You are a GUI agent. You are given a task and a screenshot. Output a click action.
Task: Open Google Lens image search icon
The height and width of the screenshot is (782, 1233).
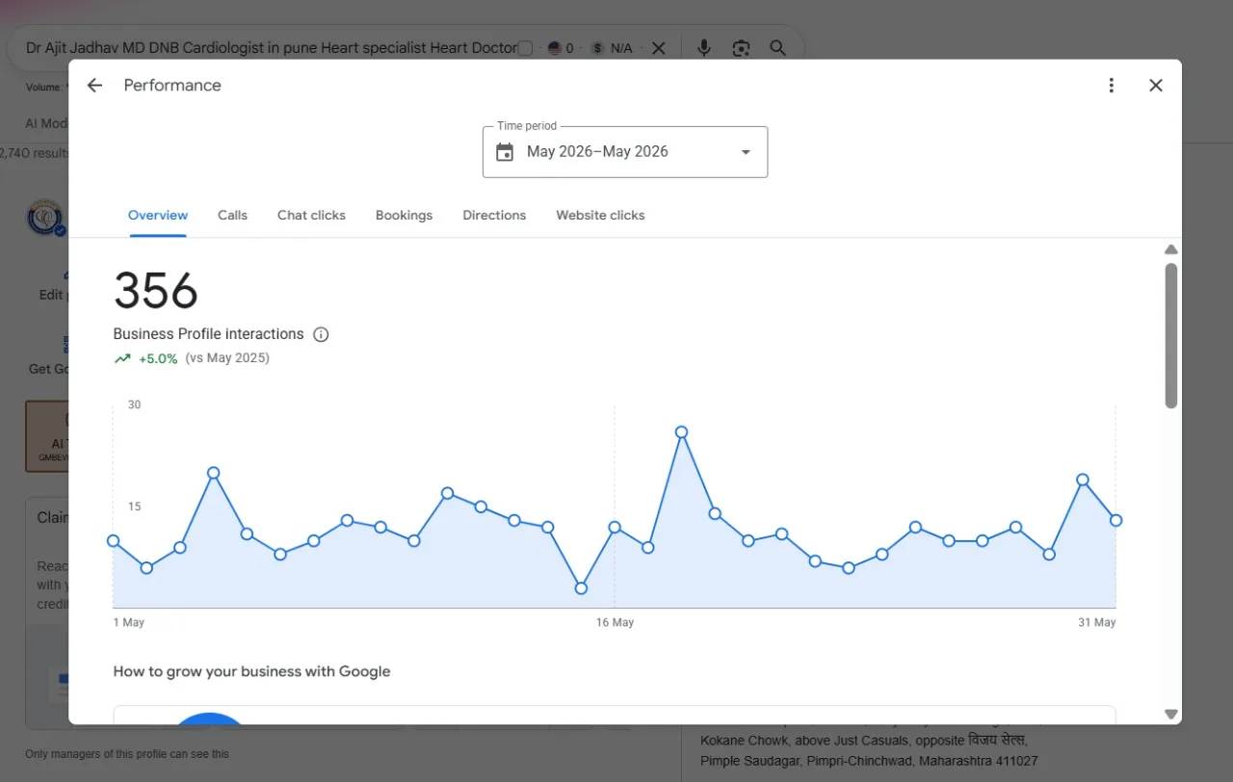pos(741,48)
